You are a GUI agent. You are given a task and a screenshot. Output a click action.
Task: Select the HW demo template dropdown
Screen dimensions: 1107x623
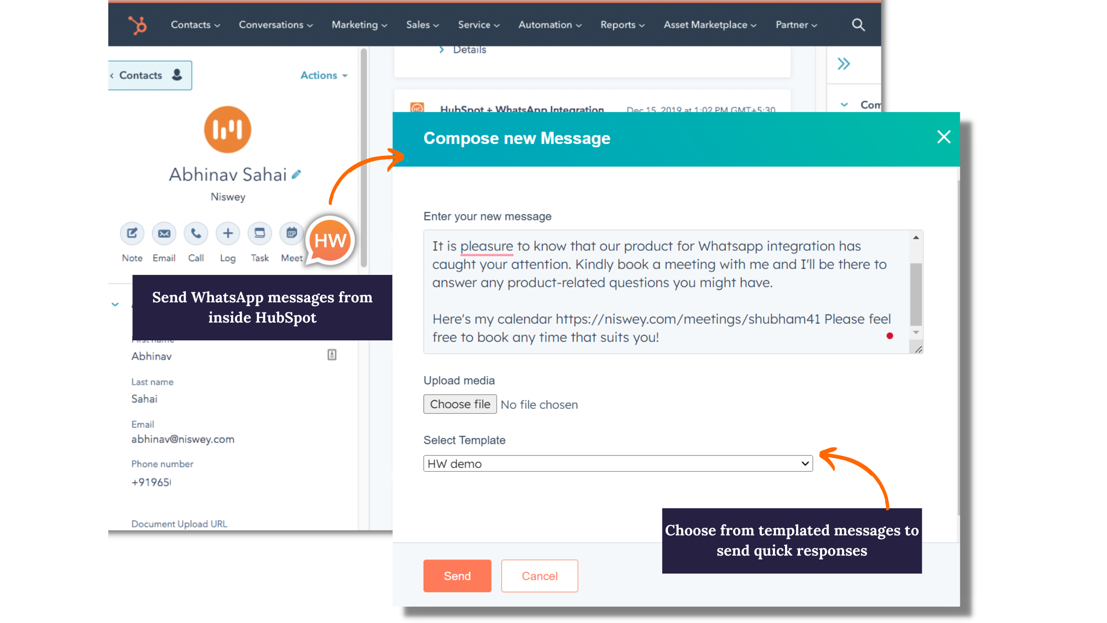pos(618,463)
